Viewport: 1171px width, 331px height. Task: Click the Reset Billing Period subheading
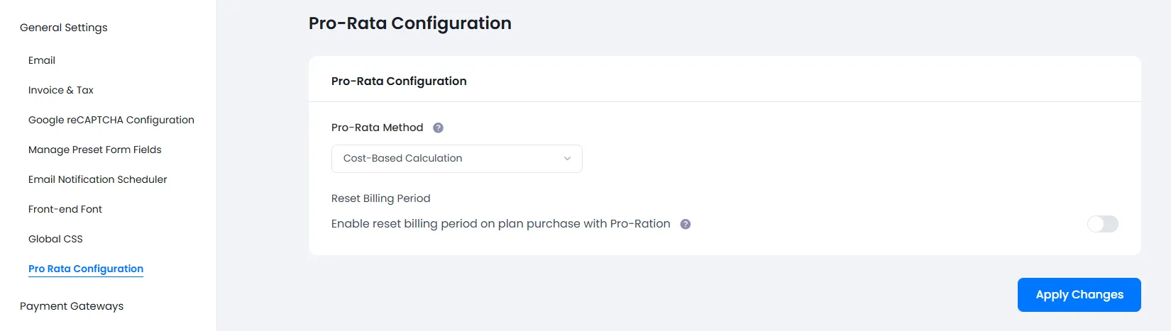[x=380, y=198]
